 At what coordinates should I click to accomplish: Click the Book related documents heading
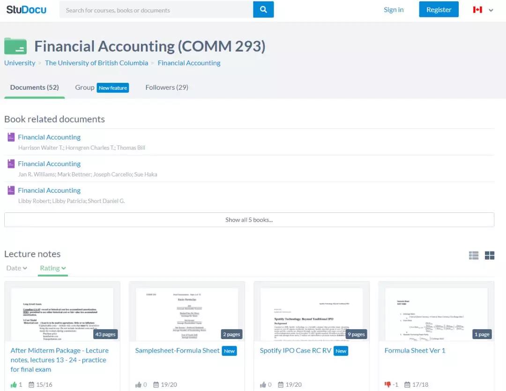pos(54,119)
